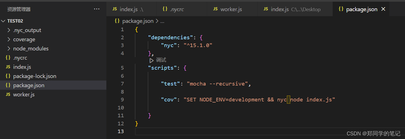Click the braces icon beside package.json in explorer
Viewport: 405px width, 139px height.
8,85
